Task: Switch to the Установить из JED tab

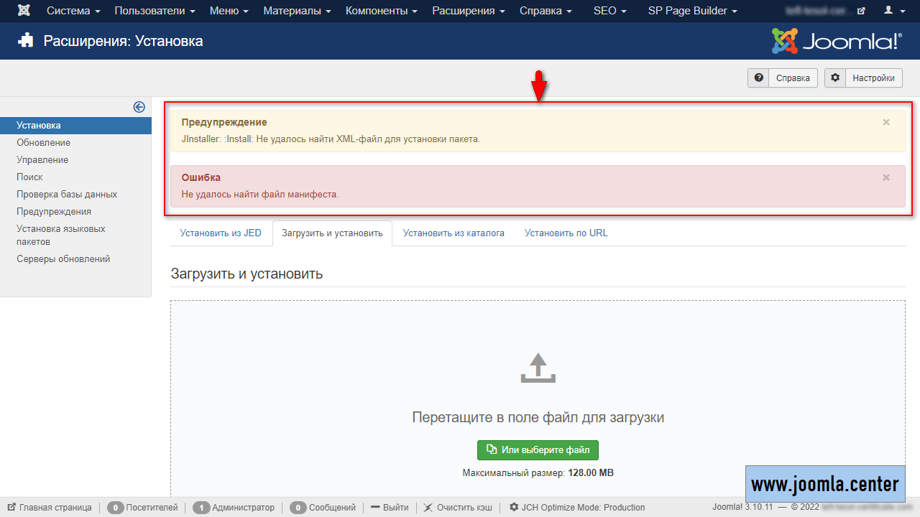Action: (221, 233)
